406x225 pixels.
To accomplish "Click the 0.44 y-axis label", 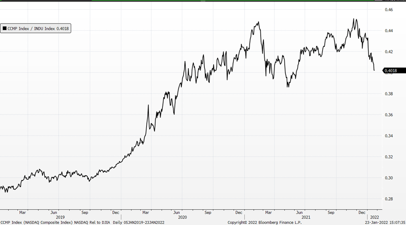I will pos(389,30).
